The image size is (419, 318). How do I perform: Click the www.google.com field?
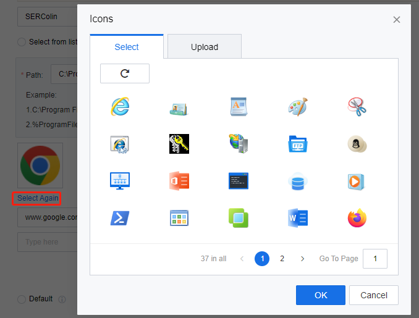tap(48, 217)
